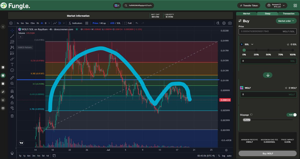Click the TradingView logo on chart
The height and width of the screenshot is (159, 300).
tap(21, 143)
